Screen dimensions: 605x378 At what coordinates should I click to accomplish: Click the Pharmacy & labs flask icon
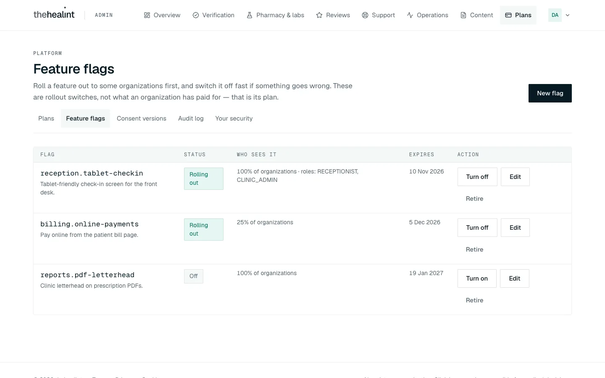[x=250, y=15]
